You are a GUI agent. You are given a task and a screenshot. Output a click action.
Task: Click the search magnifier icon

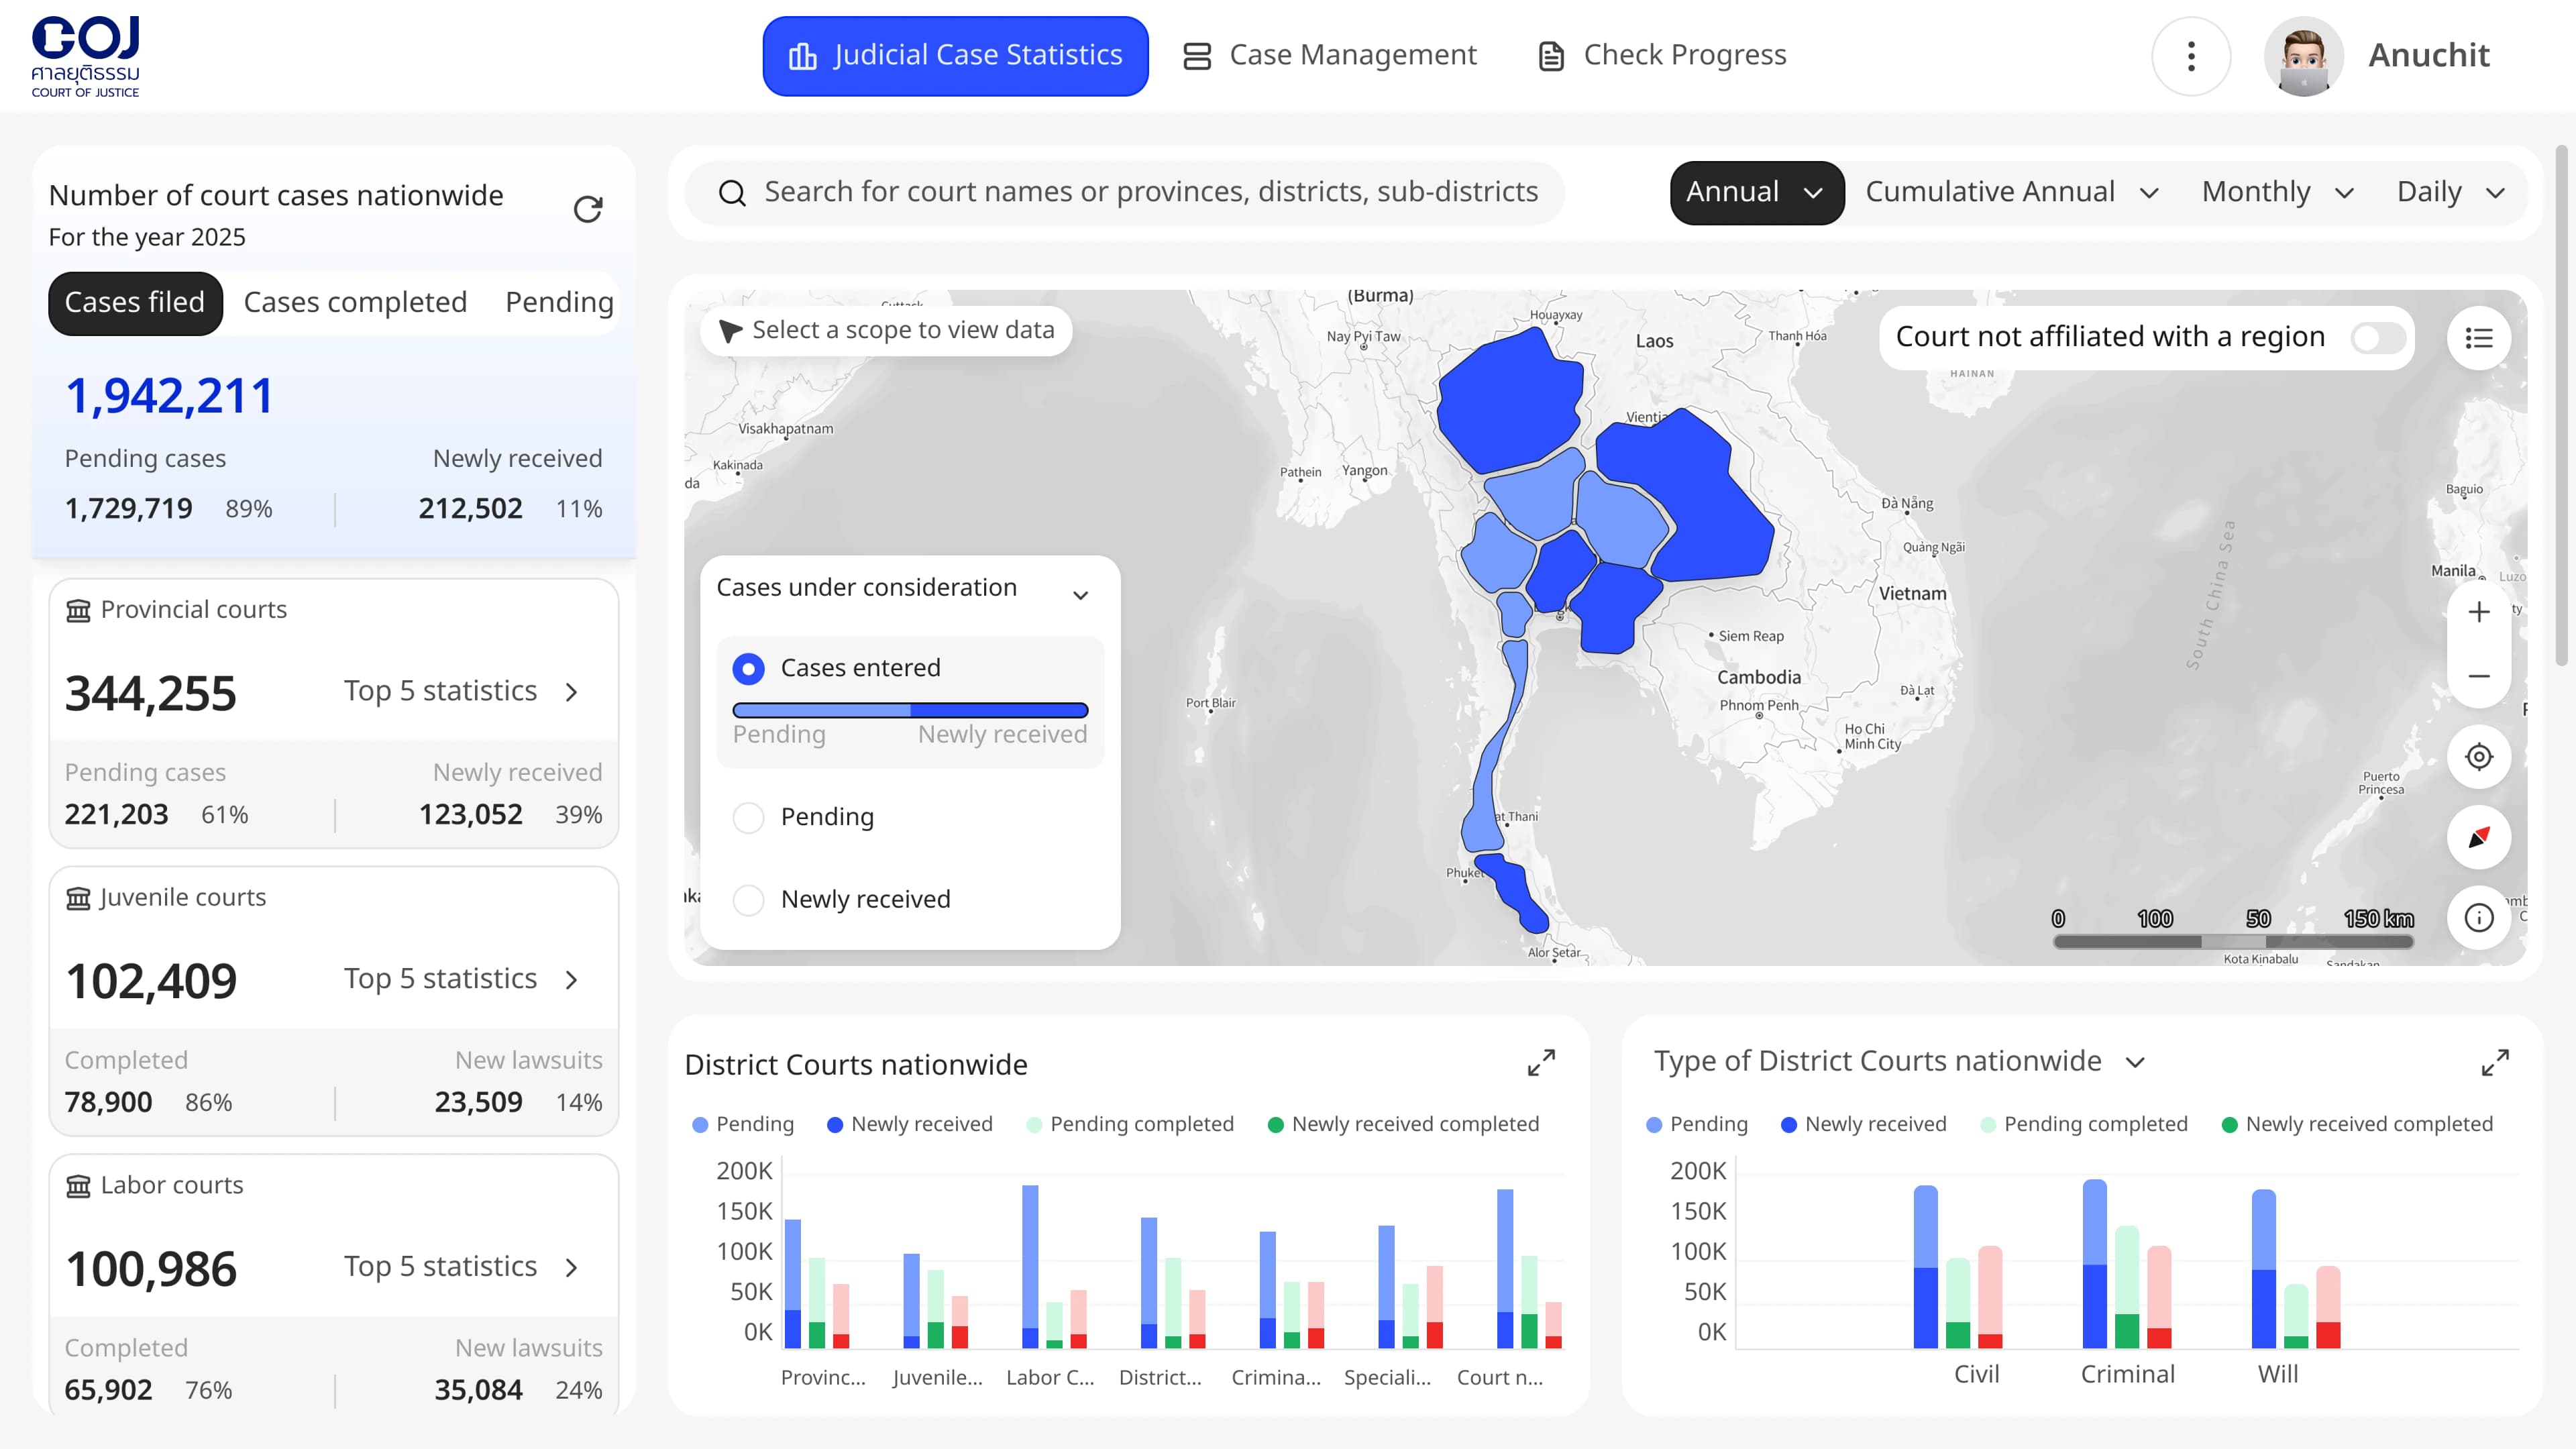(732, 193)
